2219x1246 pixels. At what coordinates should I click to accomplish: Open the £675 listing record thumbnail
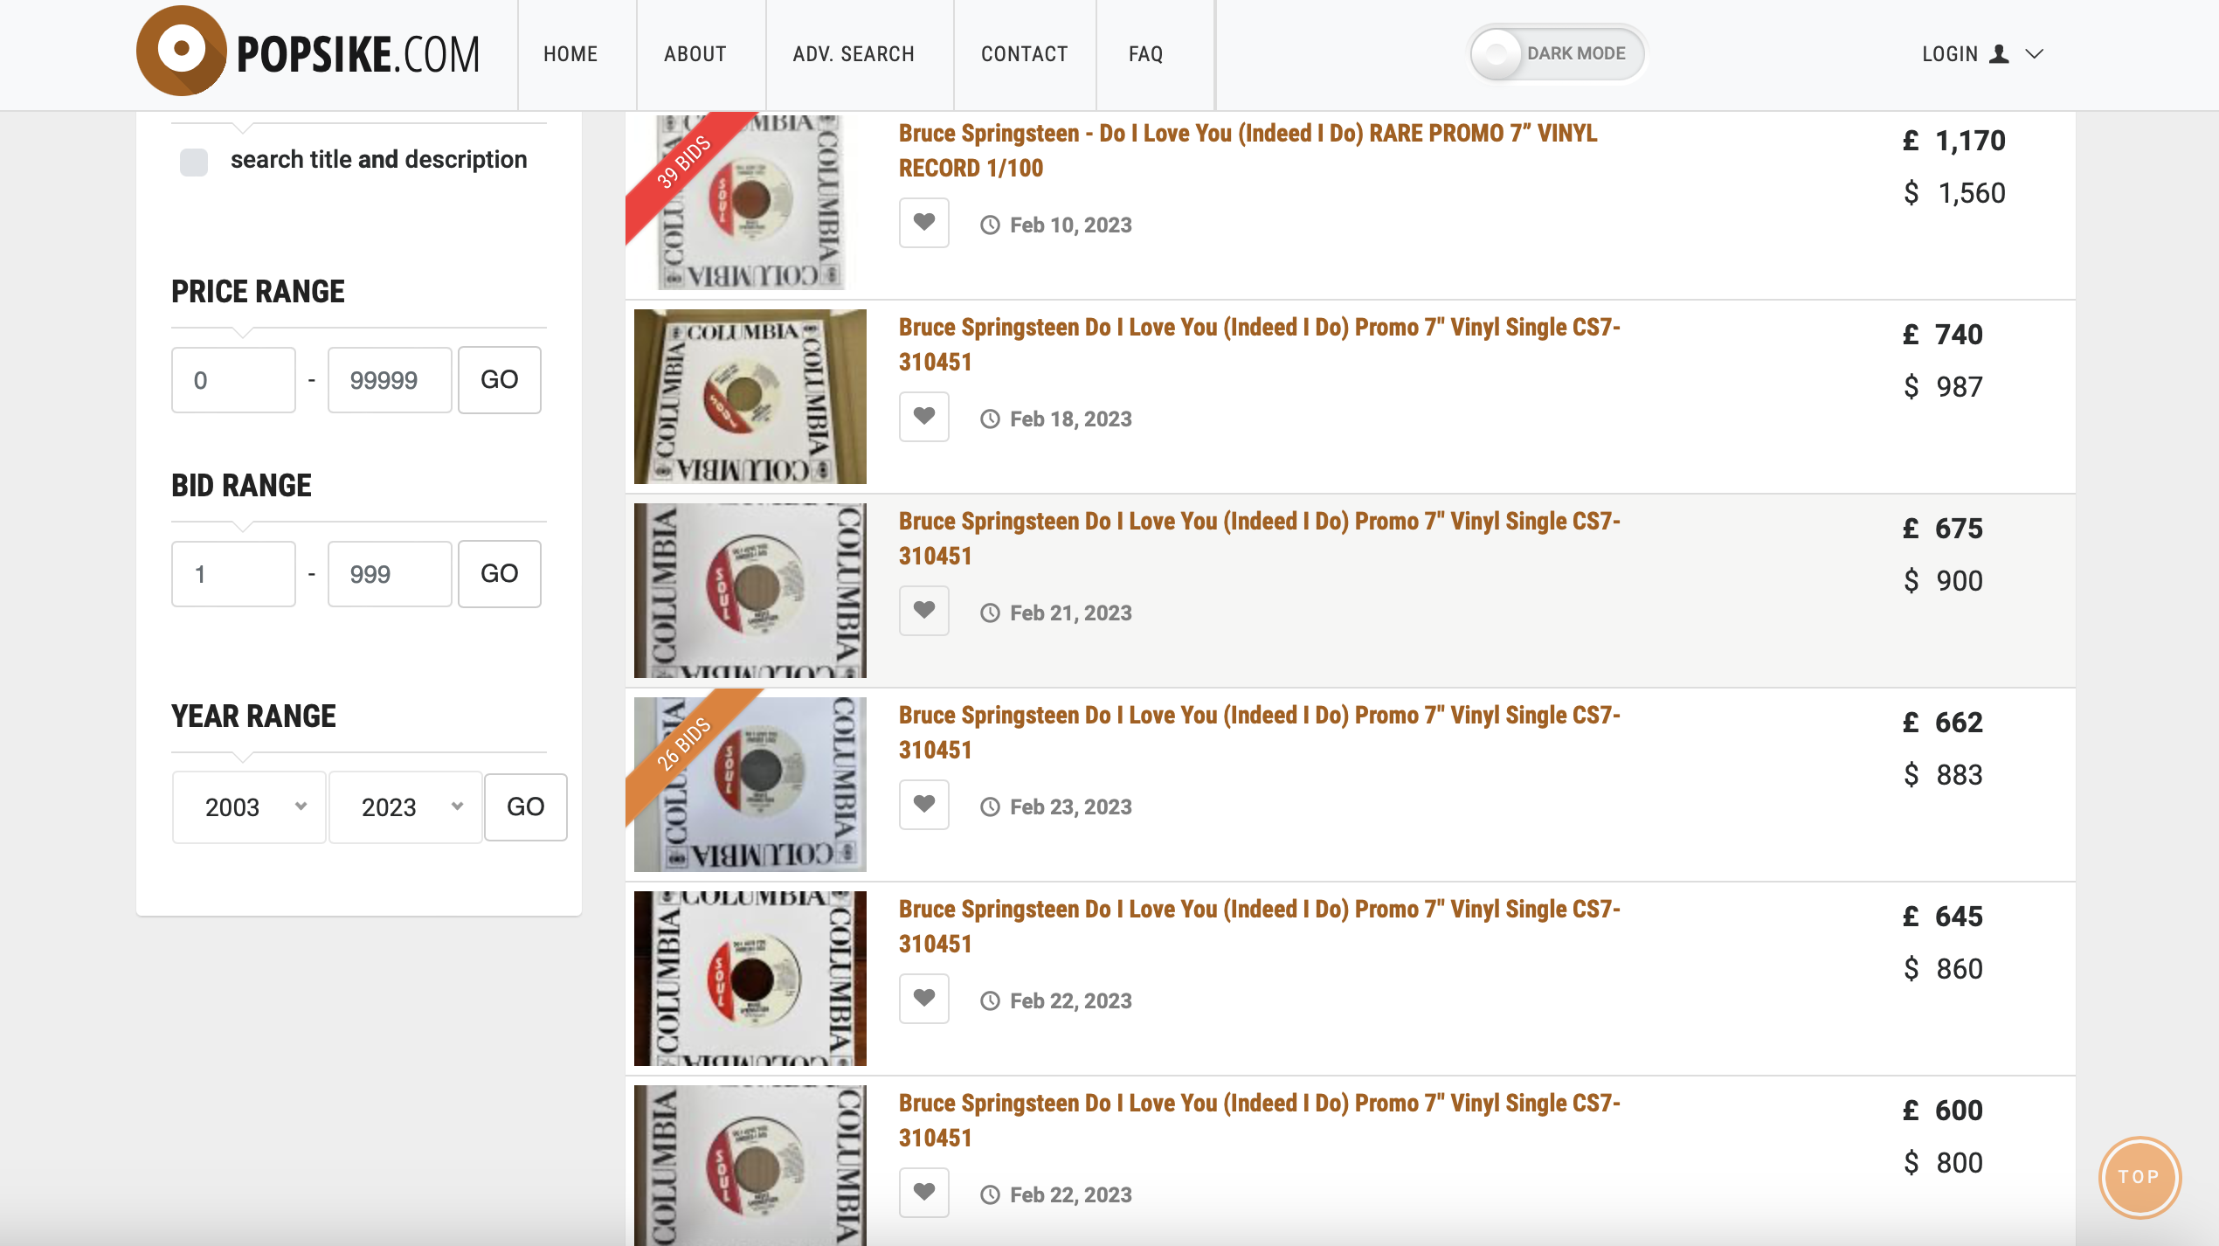pos(750,591)
